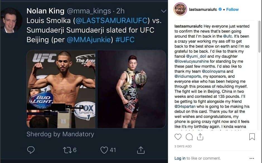Open Nolan King's profile picture

(x=11, y=20)
